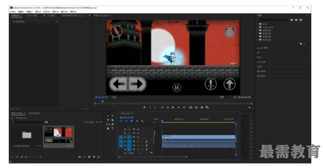Select the Ripple Edit tool
This screenshot has width=323, height=168.
pyautogui.click(x=108, y=120)
